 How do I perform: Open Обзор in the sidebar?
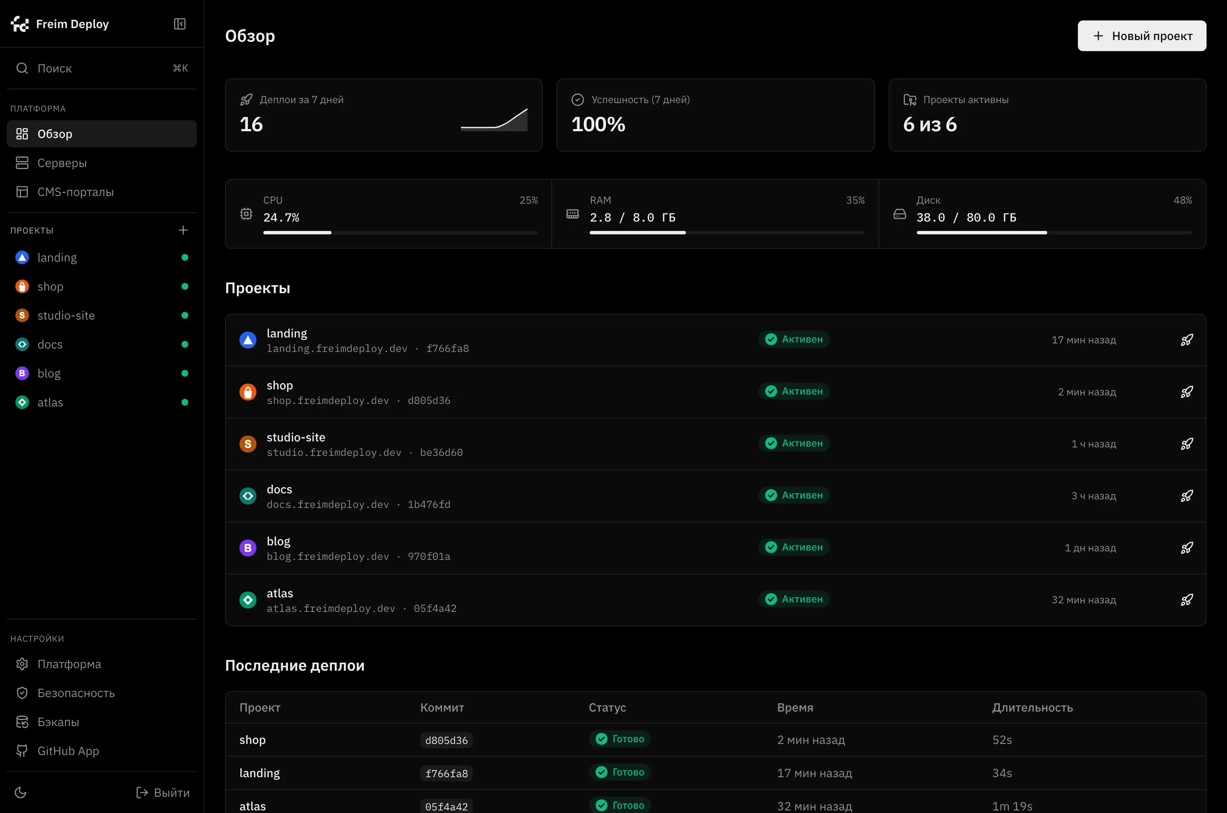(x=101, y=134)
